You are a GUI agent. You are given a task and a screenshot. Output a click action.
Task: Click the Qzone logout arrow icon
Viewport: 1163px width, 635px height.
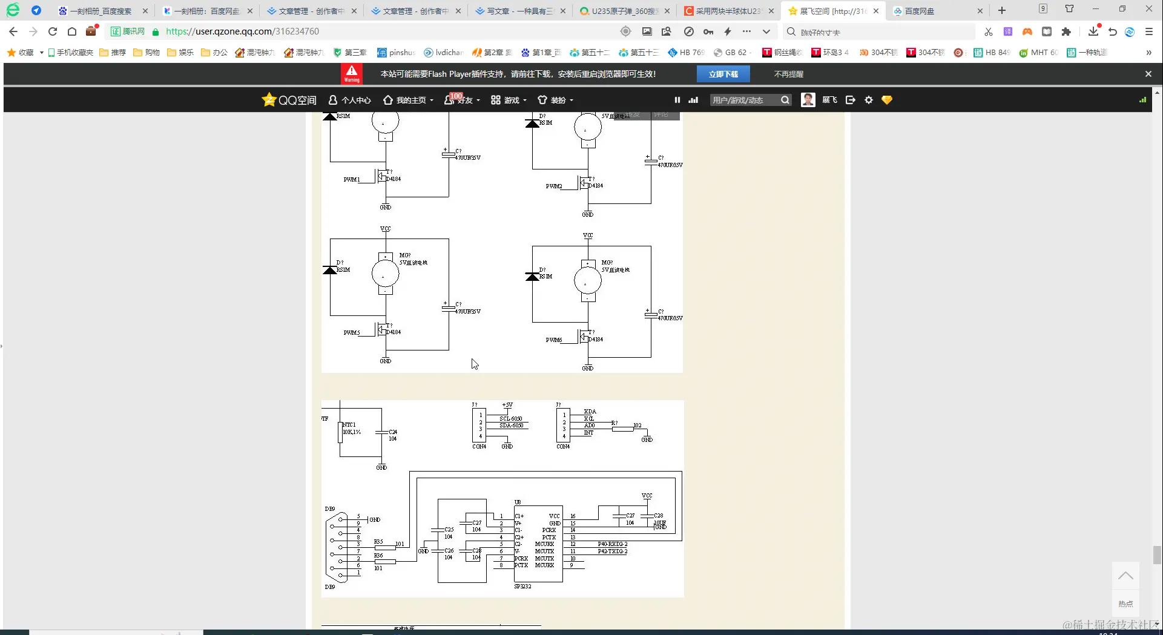tap(850, 100)
